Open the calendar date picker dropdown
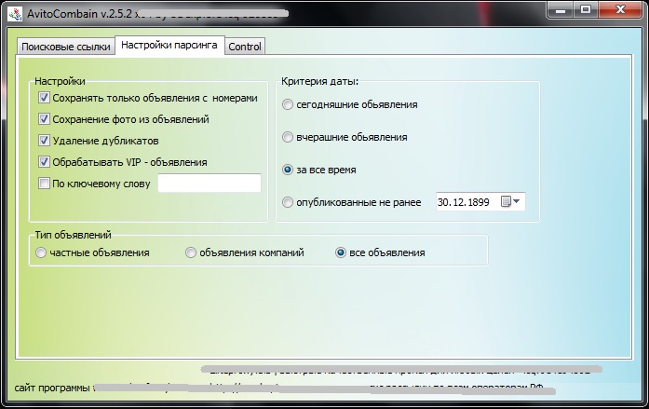649x409 pixels. point(511,202)
